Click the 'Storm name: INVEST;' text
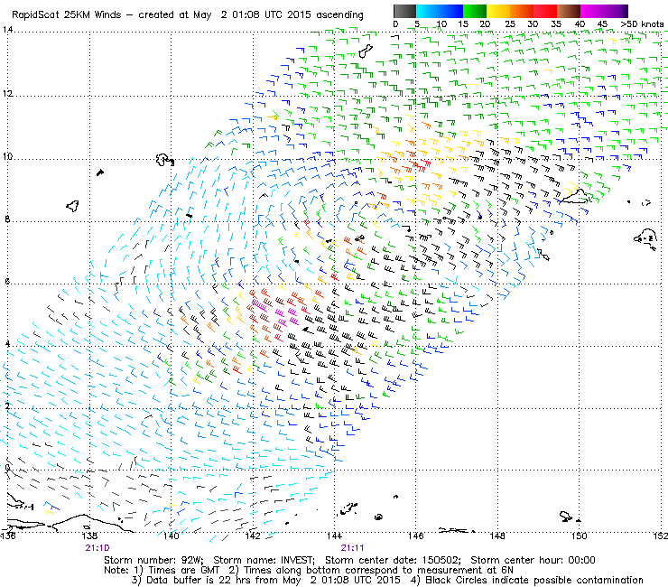This screenshot has height=587, width=668. tap(264, 560)
